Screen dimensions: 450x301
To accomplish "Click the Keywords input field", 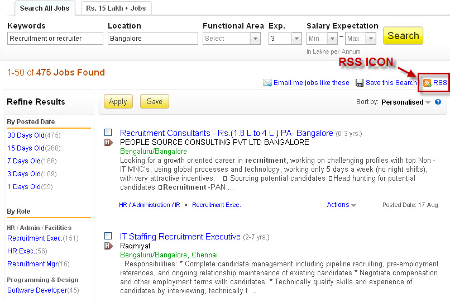I will (55, 38).
